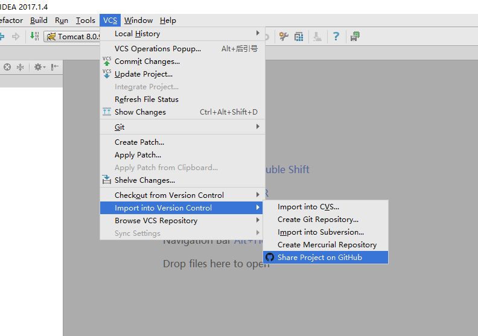Expand the Git submenu
This screenshot has width=478, height=336.
point(182,127)
